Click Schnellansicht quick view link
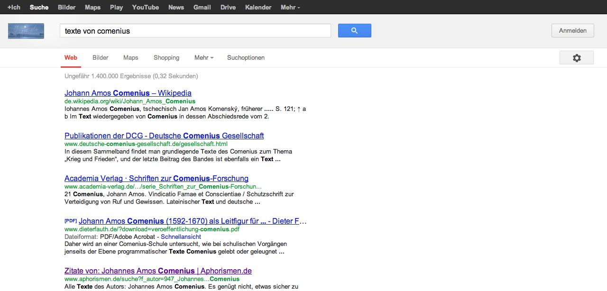This screenshot has width=607, height=291. pos(181,236)
